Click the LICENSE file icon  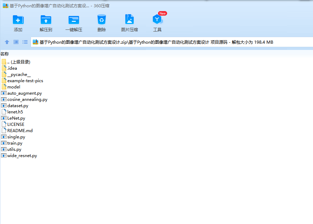[4, 124]
